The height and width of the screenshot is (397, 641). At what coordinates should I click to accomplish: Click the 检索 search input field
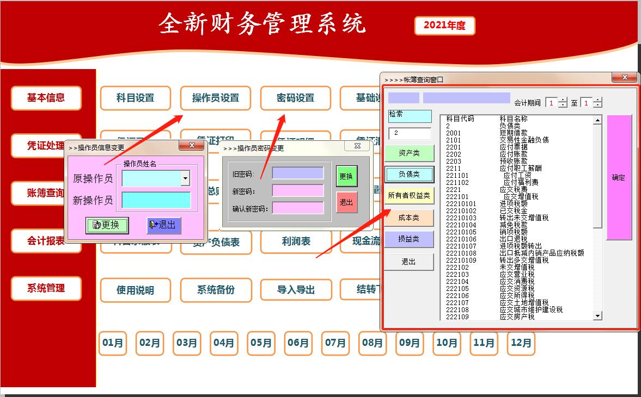(x=411, y=116)
